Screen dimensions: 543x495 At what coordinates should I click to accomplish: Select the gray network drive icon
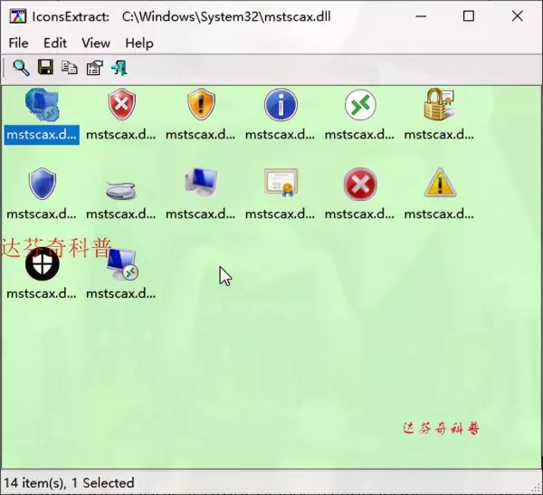121,190
